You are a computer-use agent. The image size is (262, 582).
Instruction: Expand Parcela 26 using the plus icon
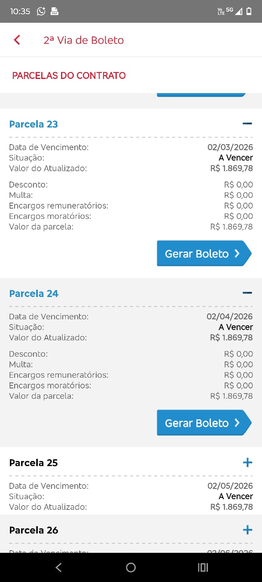tap(247, 530)
